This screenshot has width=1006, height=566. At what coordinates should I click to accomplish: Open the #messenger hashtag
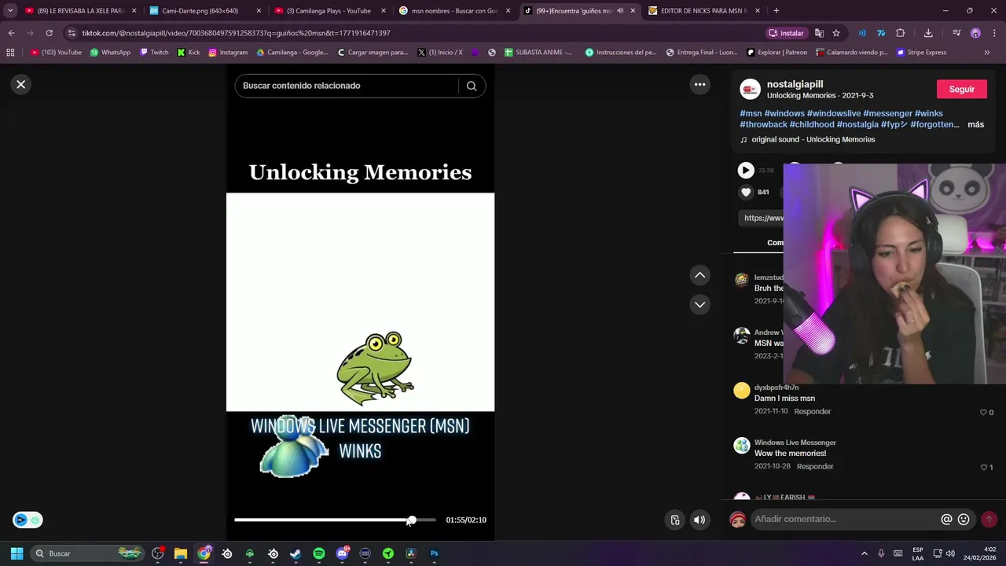(887, 113)
